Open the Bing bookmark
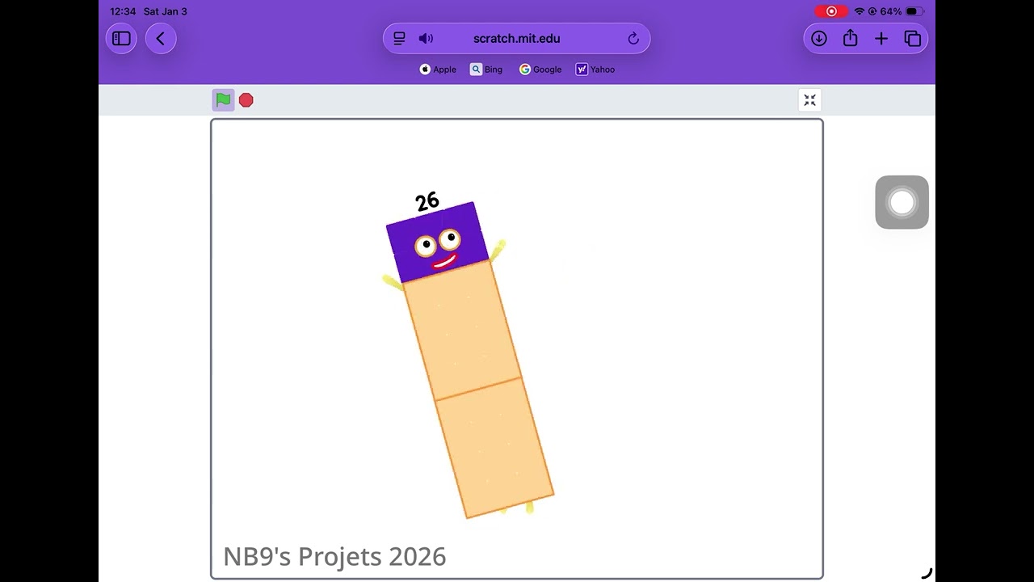 pyautogui.click(x=486, y=70)
